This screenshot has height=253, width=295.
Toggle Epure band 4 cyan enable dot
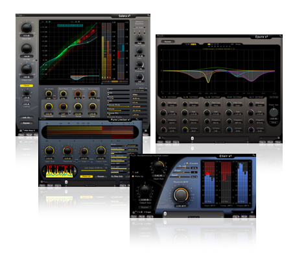tap(231, 97)
